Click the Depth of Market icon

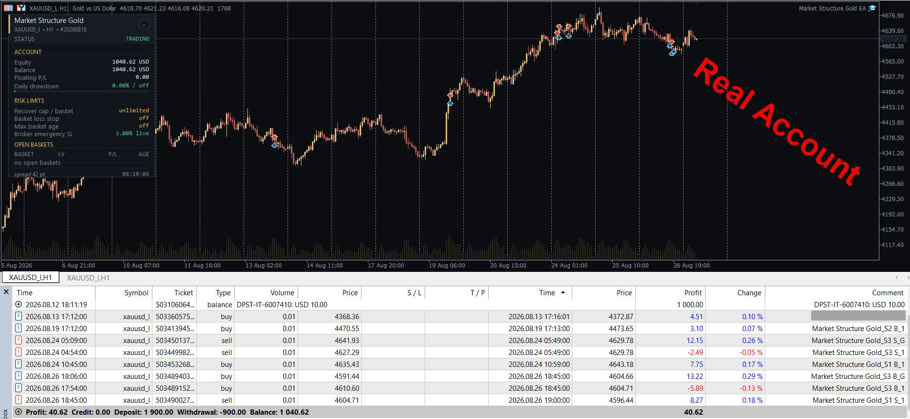(21, 8)
